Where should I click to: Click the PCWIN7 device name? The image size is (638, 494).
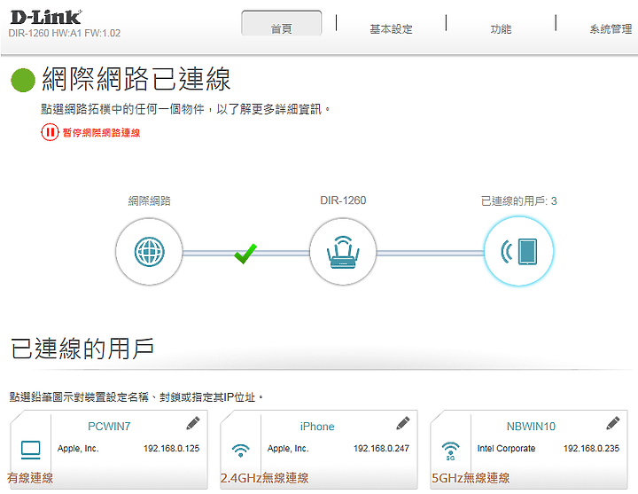tap(109, 427)
